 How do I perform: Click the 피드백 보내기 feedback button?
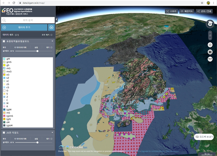pos(204,137)
